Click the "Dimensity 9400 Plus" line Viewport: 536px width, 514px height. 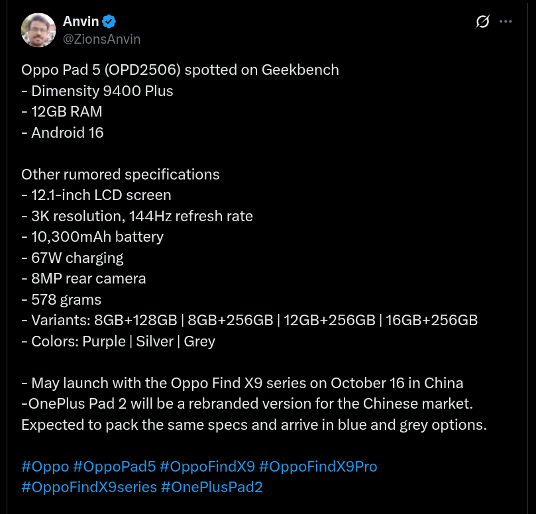(97, 91)
